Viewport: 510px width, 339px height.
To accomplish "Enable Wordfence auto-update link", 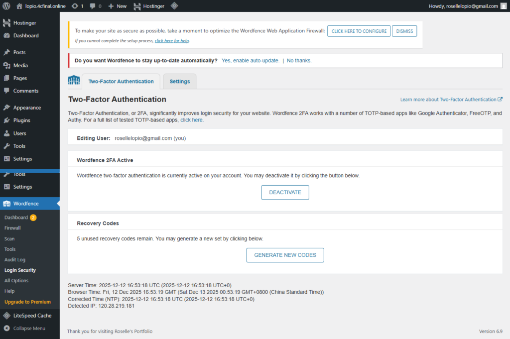I will click(x=251, y=61).
